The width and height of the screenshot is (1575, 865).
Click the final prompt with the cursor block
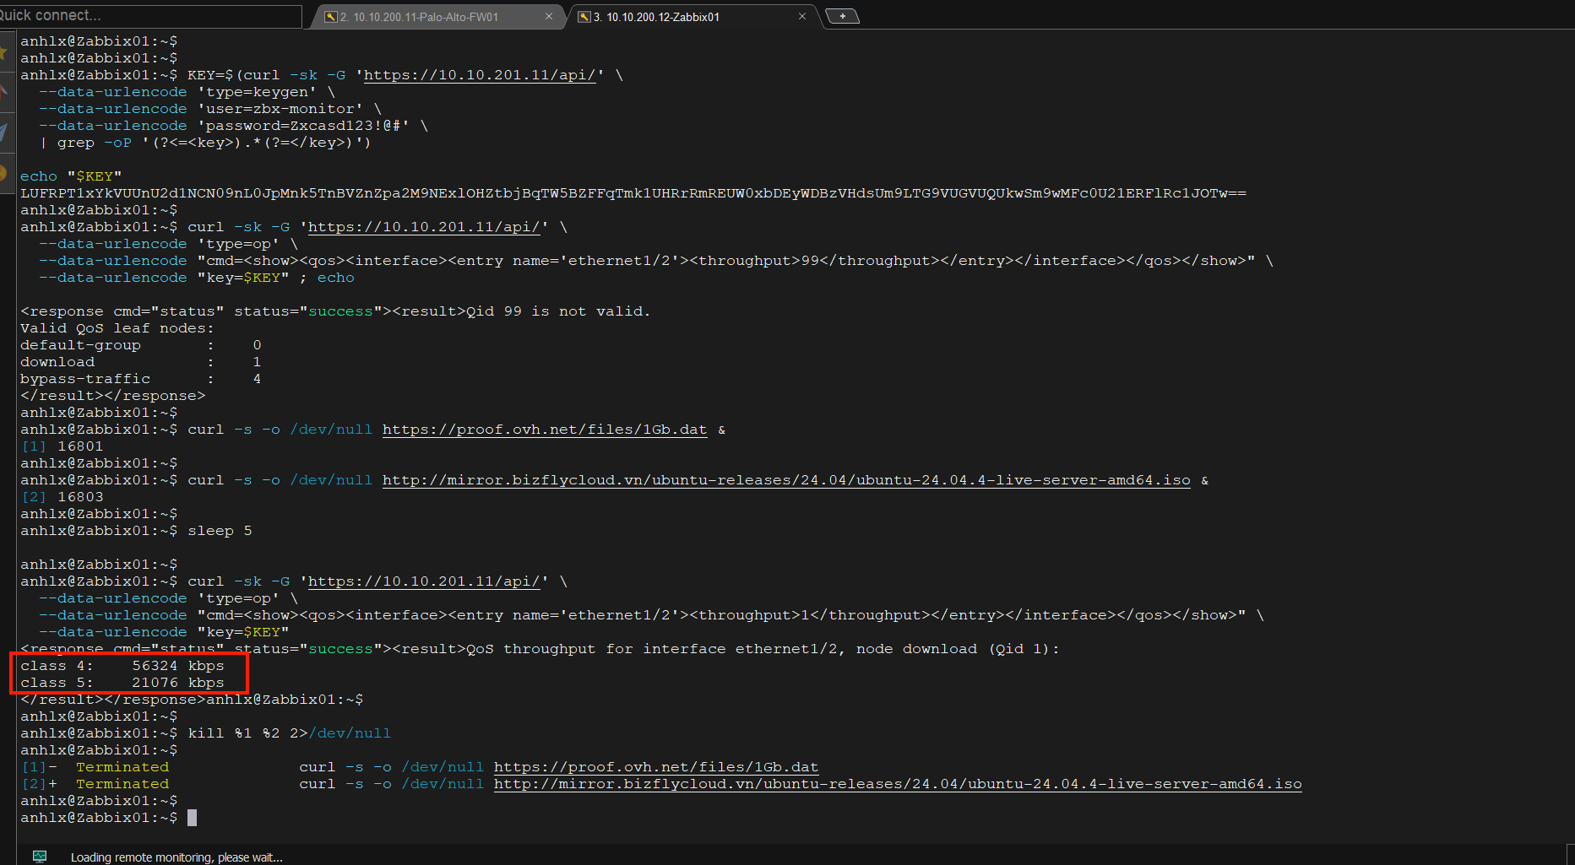[108, 818]
